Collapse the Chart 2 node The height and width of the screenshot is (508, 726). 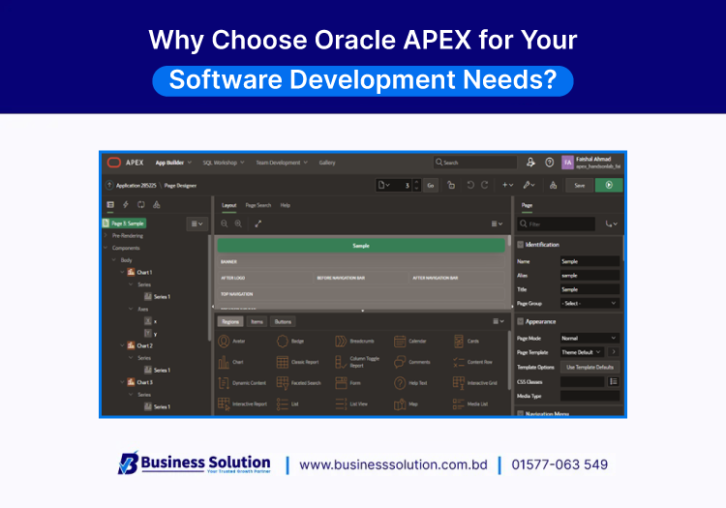coord(122,345)
